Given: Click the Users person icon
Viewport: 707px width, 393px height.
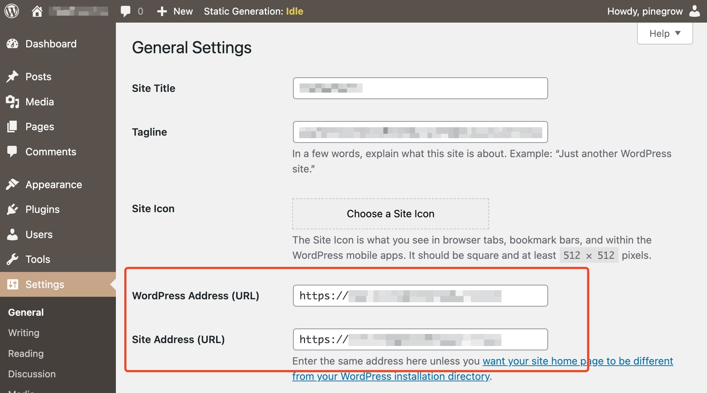Looking at the screenshot, I should click(x=12, y=234).
